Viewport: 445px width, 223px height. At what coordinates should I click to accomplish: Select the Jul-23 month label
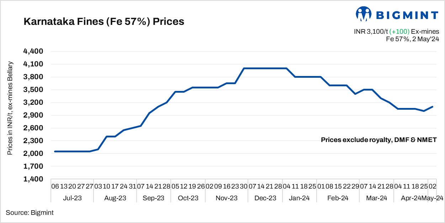click(72, 198)
